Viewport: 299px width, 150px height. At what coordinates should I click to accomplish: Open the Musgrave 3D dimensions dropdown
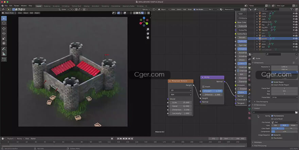(x=180, y=90)
